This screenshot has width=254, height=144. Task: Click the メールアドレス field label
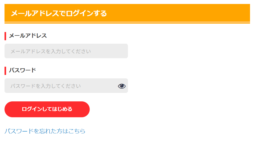point(28,36)
